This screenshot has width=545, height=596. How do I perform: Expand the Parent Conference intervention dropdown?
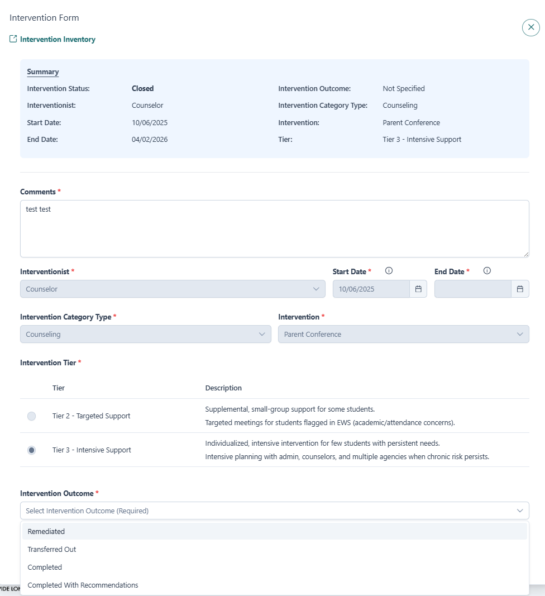(403, 334)
